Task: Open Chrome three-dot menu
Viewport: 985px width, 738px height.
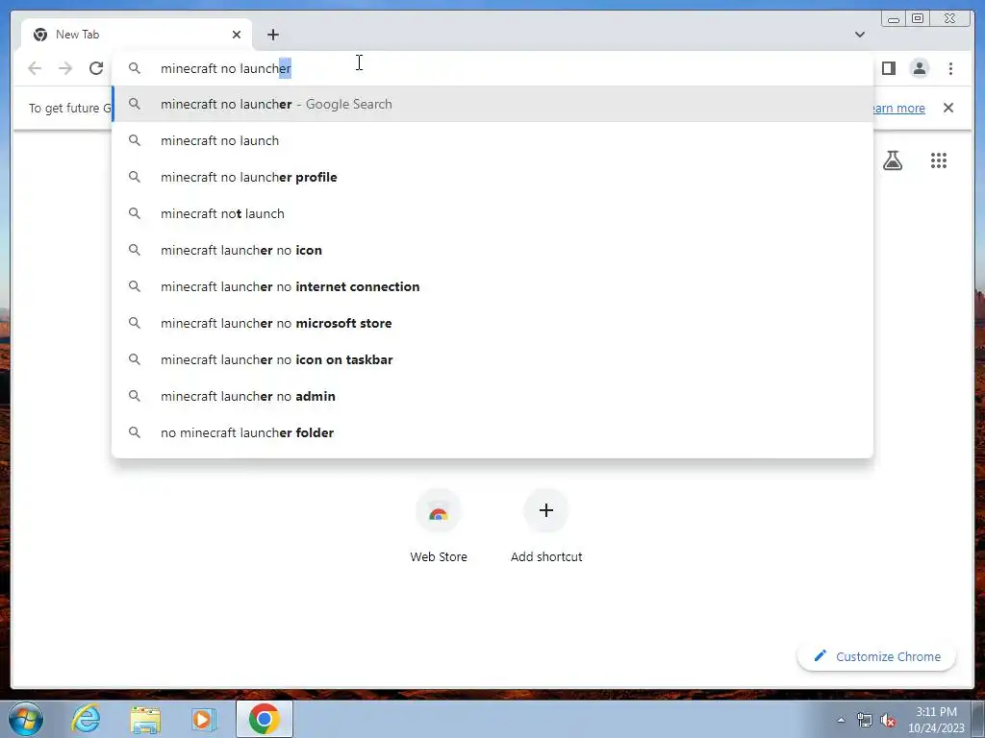Action: click(950, 68)
